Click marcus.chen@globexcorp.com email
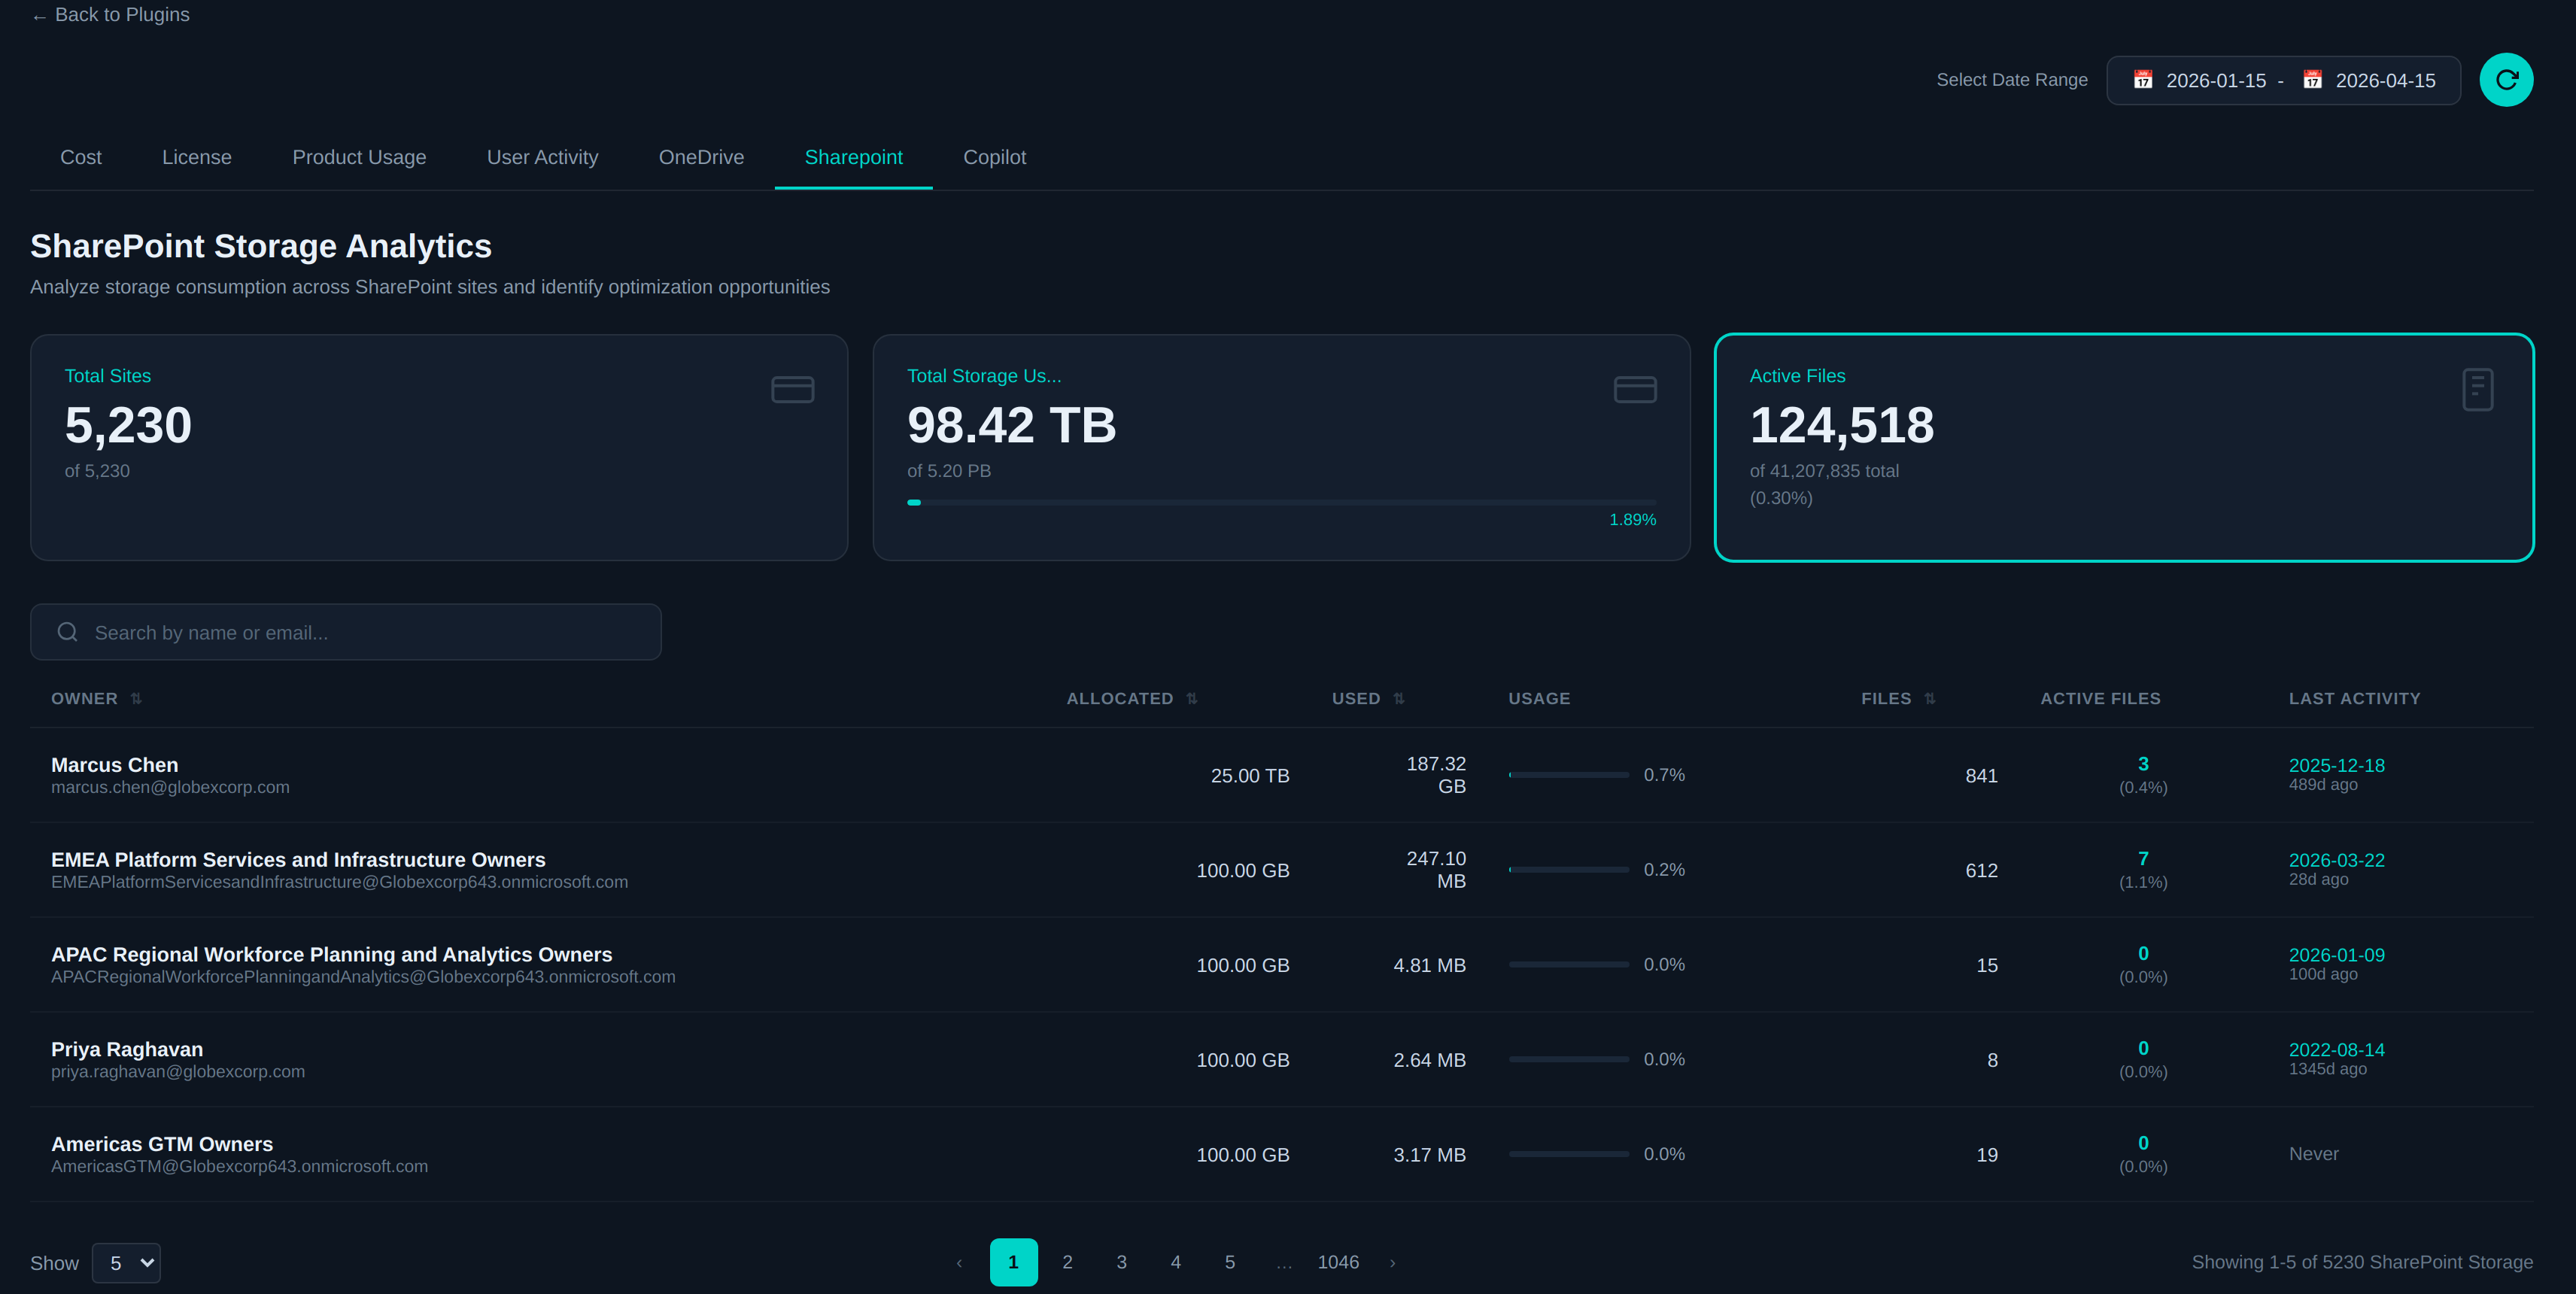 [170, 788]
